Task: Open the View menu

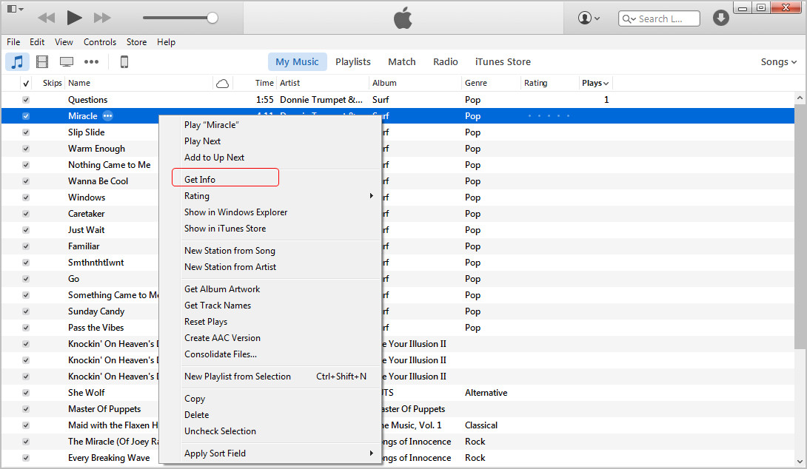Action: [64, 42]
